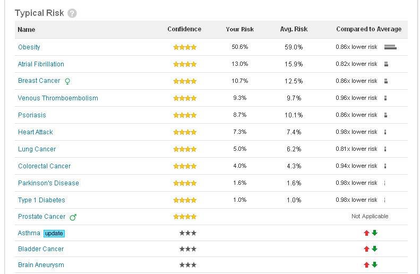Click the Typical Risk help question-mark icon
The image size is (420, 274).
pyautogui.click(x=72, y=13)
